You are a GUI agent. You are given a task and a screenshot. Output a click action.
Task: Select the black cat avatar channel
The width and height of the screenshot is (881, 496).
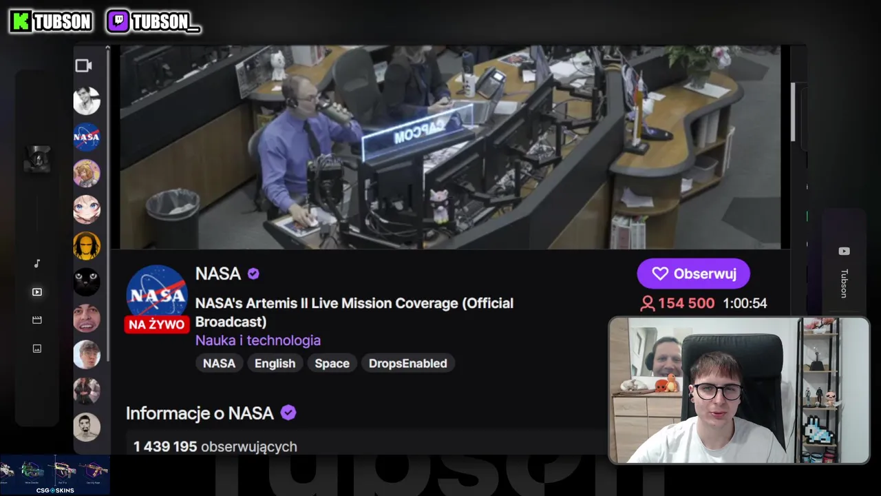point(87,282)
